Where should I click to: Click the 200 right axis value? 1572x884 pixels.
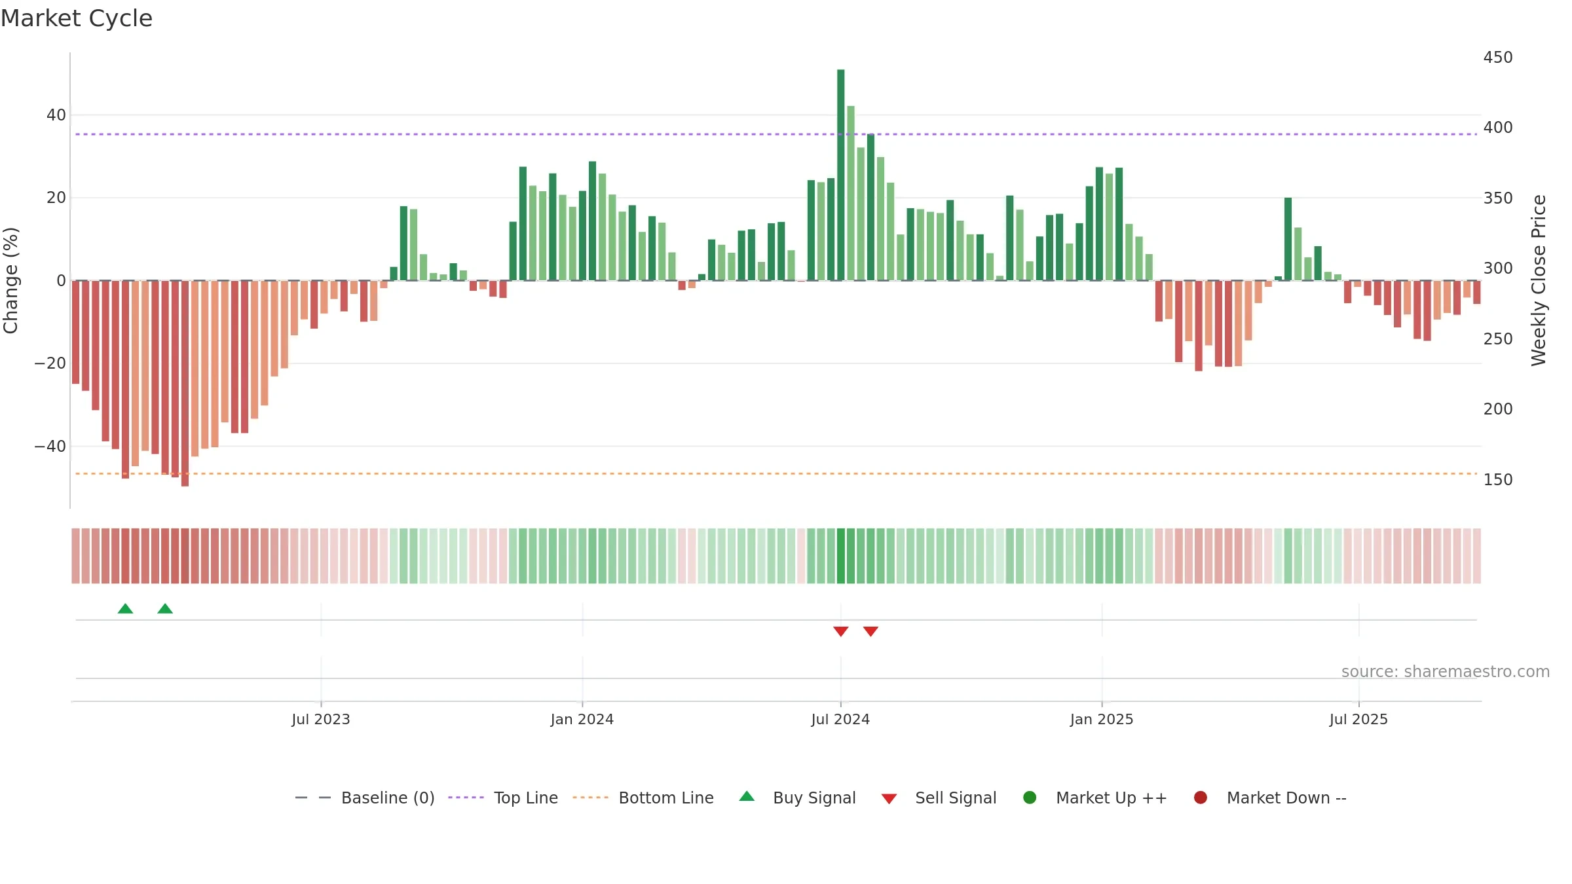point(1498,409)
